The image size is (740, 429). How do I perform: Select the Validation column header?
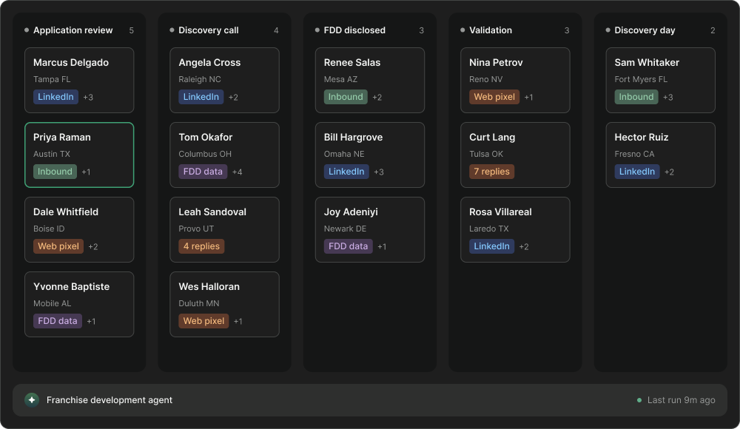491,30
